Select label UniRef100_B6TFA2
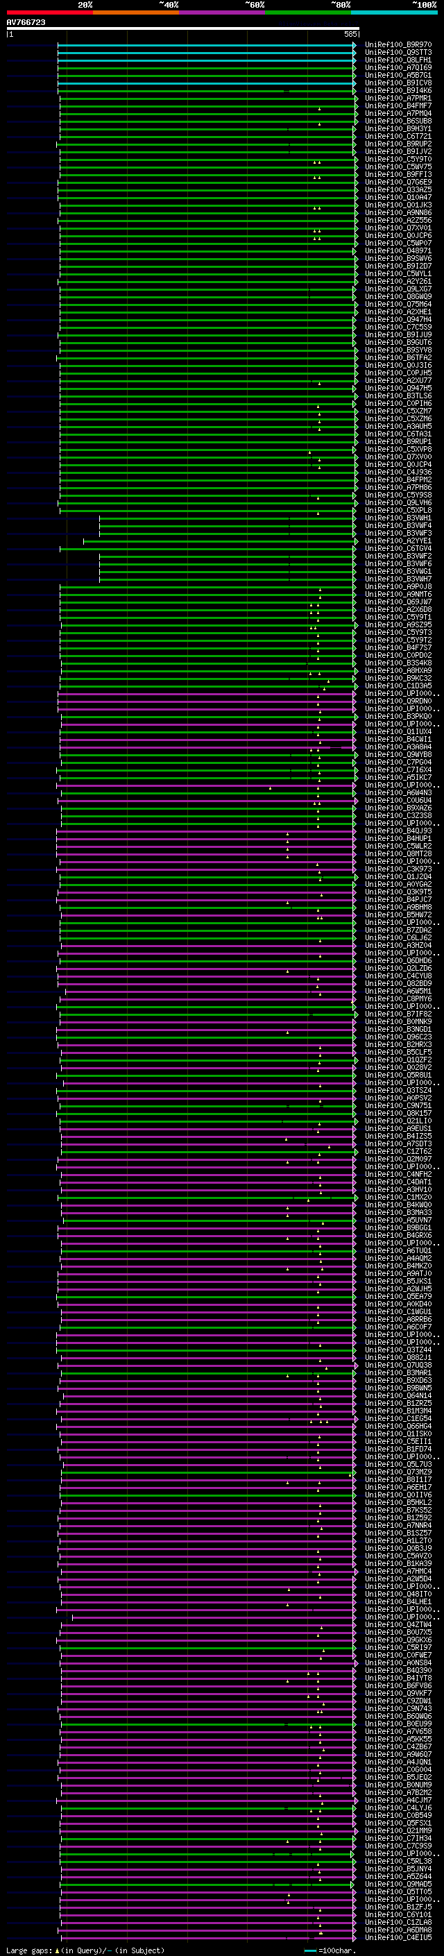 coord(398,357)
